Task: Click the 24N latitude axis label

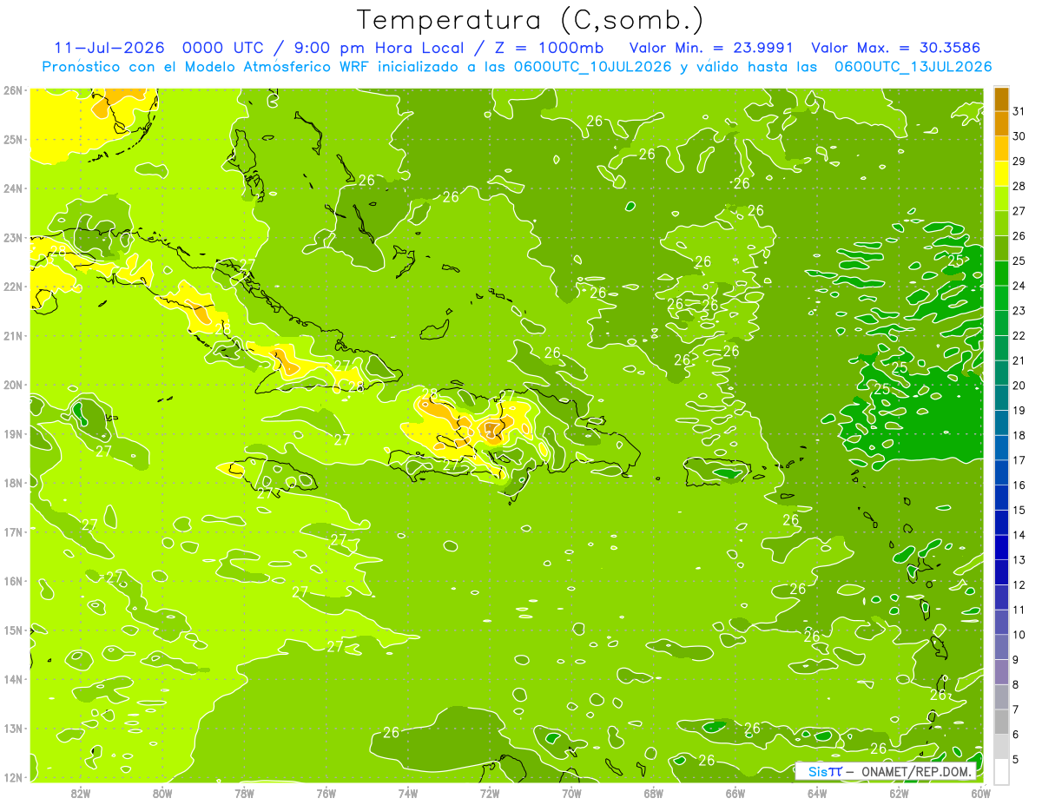Action: click(12, 188)
